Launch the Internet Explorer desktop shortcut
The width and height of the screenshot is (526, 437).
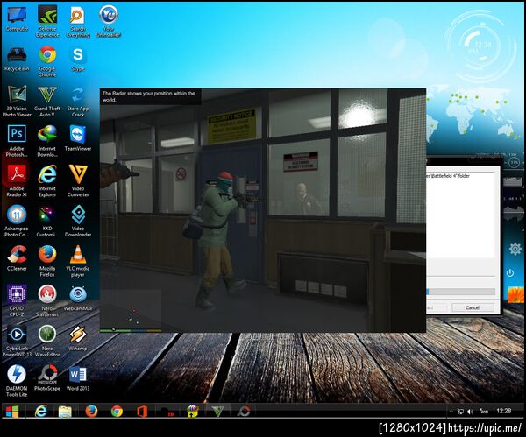(47, 180)
